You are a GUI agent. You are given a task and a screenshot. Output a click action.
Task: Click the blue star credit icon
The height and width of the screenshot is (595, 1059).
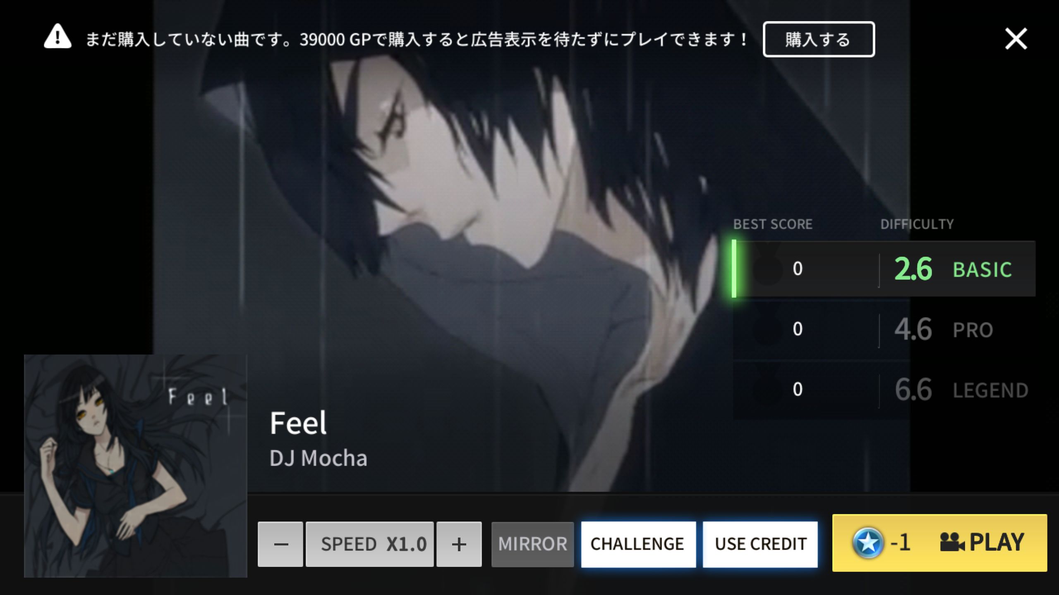click(x=868, y=543)
